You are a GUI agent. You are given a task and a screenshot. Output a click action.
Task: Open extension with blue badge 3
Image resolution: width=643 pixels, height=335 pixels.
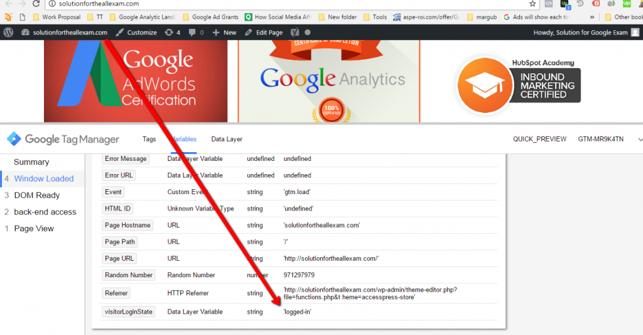point(565,4)
